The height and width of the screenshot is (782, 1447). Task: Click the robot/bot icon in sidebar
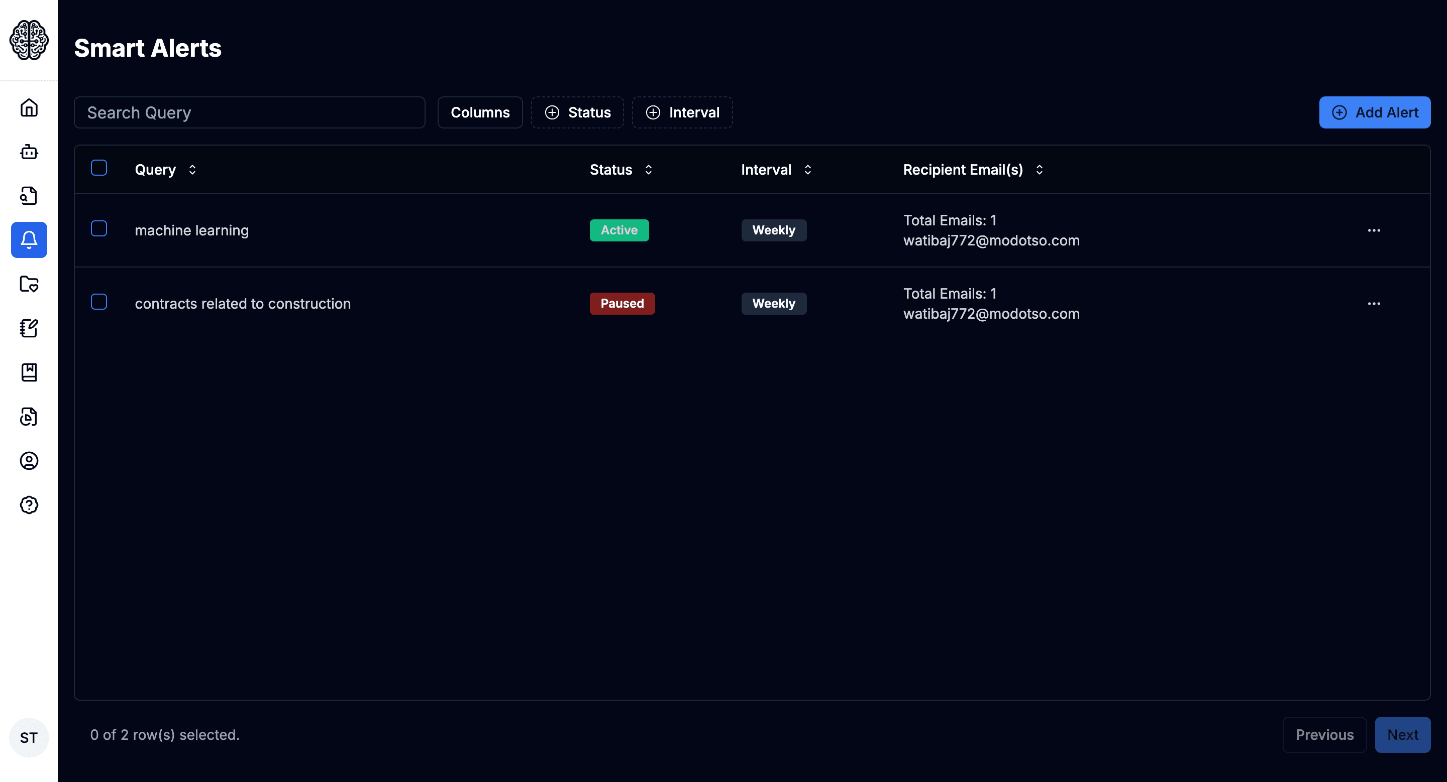click(29, 151)
